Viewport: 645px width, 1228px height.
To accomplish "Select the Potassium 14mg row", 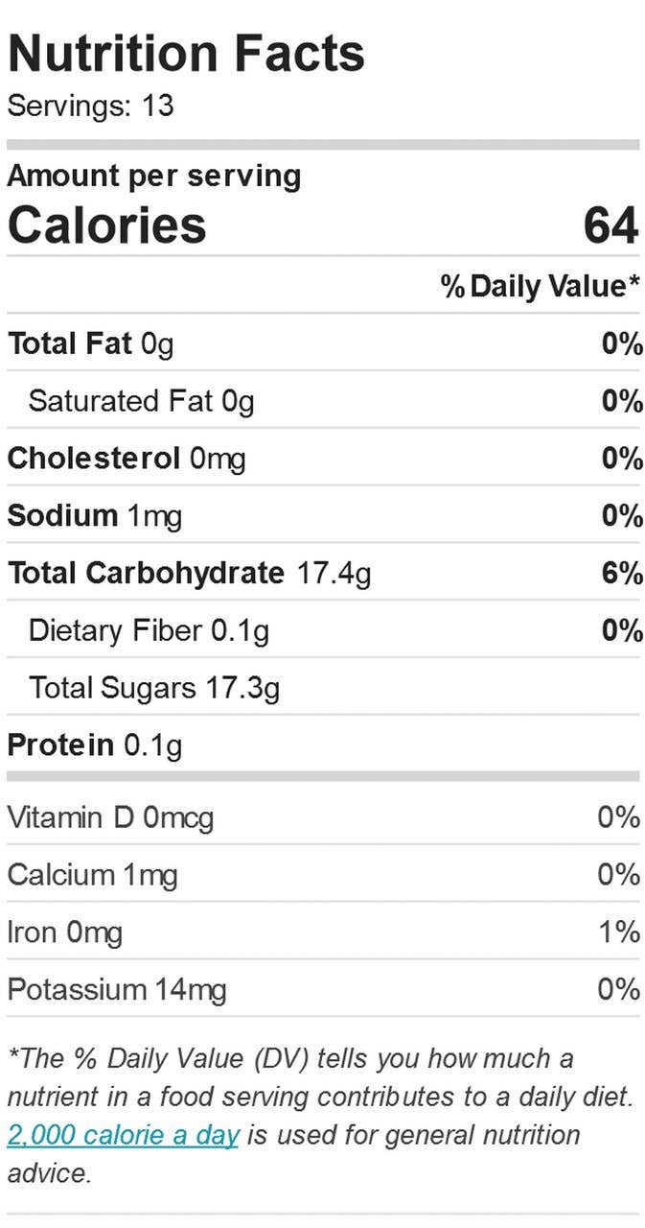I will point(117,989).
